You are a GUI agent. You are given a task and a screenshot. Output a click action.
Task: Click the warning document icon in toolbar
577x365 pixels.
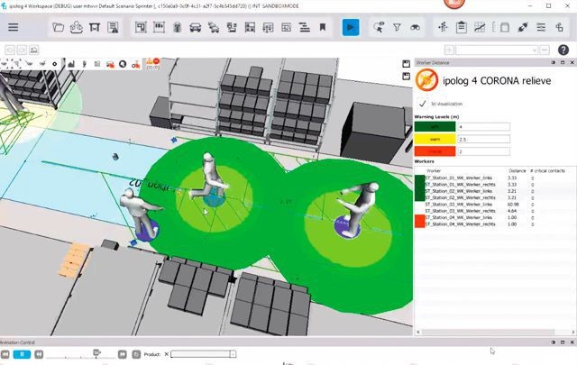[113, 27]
